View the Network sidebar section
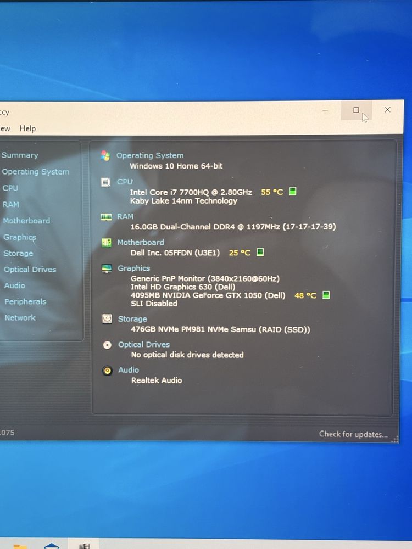The height and width of the screenshot is (549, 412). 20,317
